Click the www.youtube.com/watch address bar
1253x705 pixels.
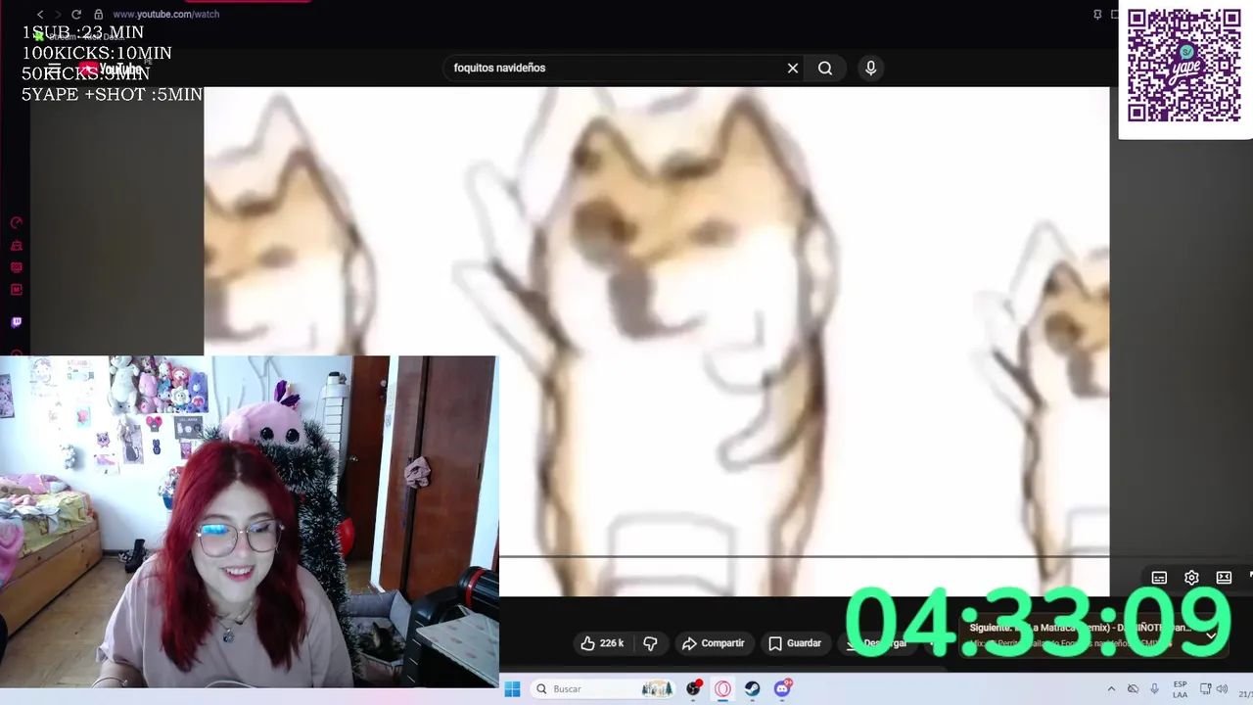coord(165,15)
